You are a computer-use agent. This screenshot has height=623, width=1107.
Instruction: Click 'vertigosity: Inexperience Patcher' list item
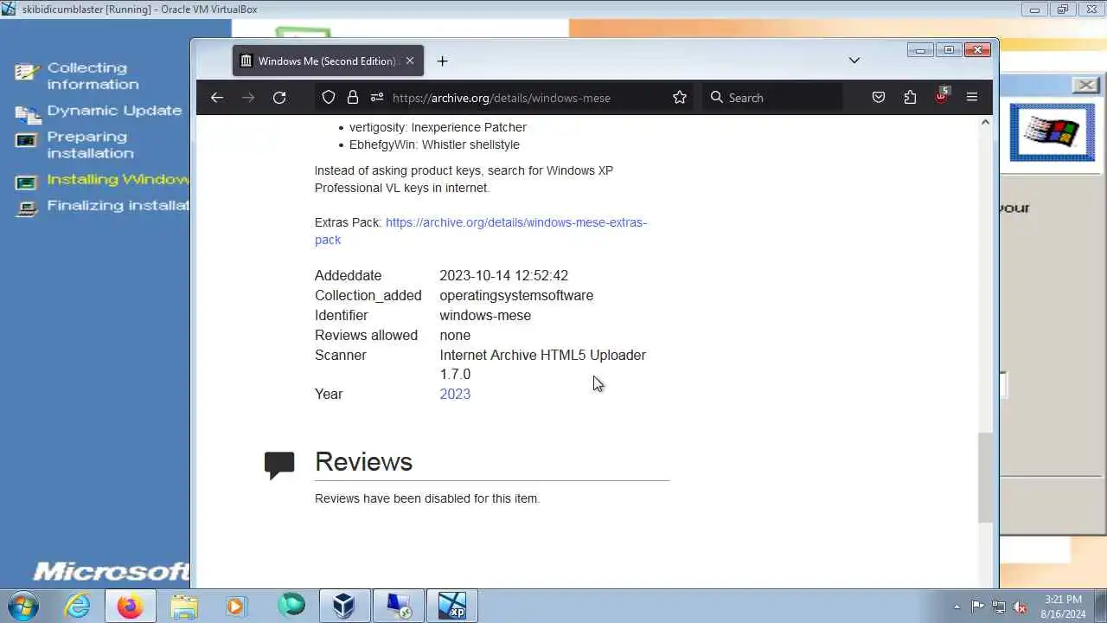click(438, 127)
